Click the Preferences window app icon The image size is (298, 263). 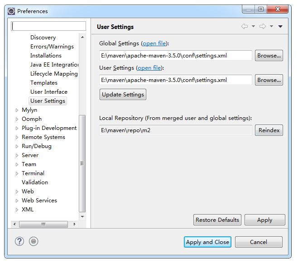coord(11,11)
